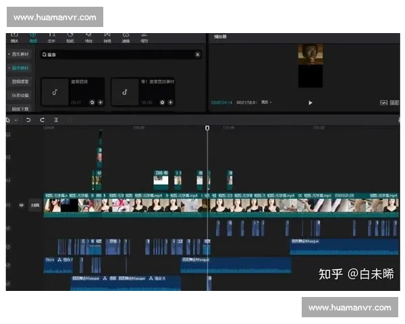Open the Text tab in top toolbar
Viewport: 405px width, 324px height.
[x=51, y=37]
